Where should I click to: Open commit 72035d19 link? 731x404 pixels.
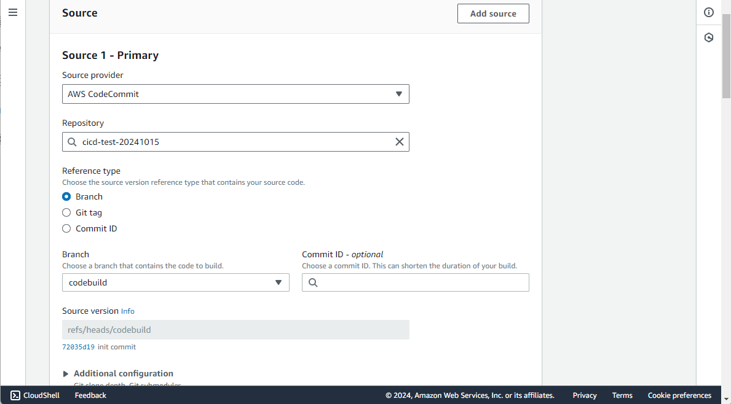(x=78, y=347)
